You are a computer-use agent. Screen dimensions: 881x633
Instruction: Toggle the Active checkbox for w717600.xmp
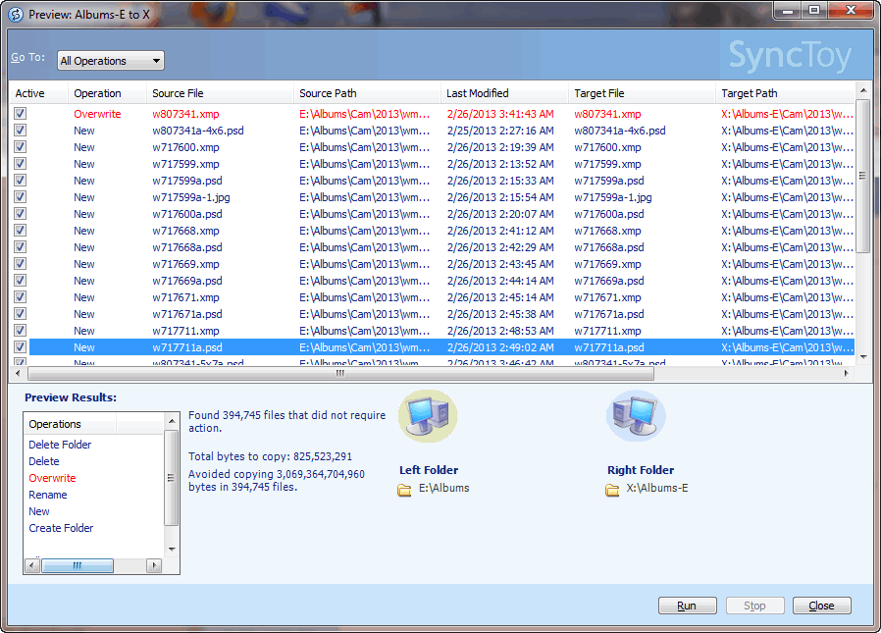click(21, 147)
